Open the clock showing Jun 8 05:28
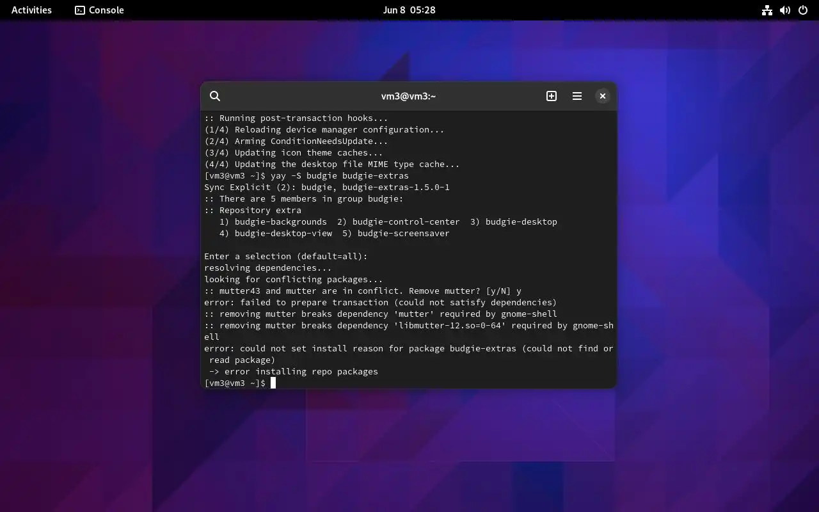819x512 pixels. (409, 10)
